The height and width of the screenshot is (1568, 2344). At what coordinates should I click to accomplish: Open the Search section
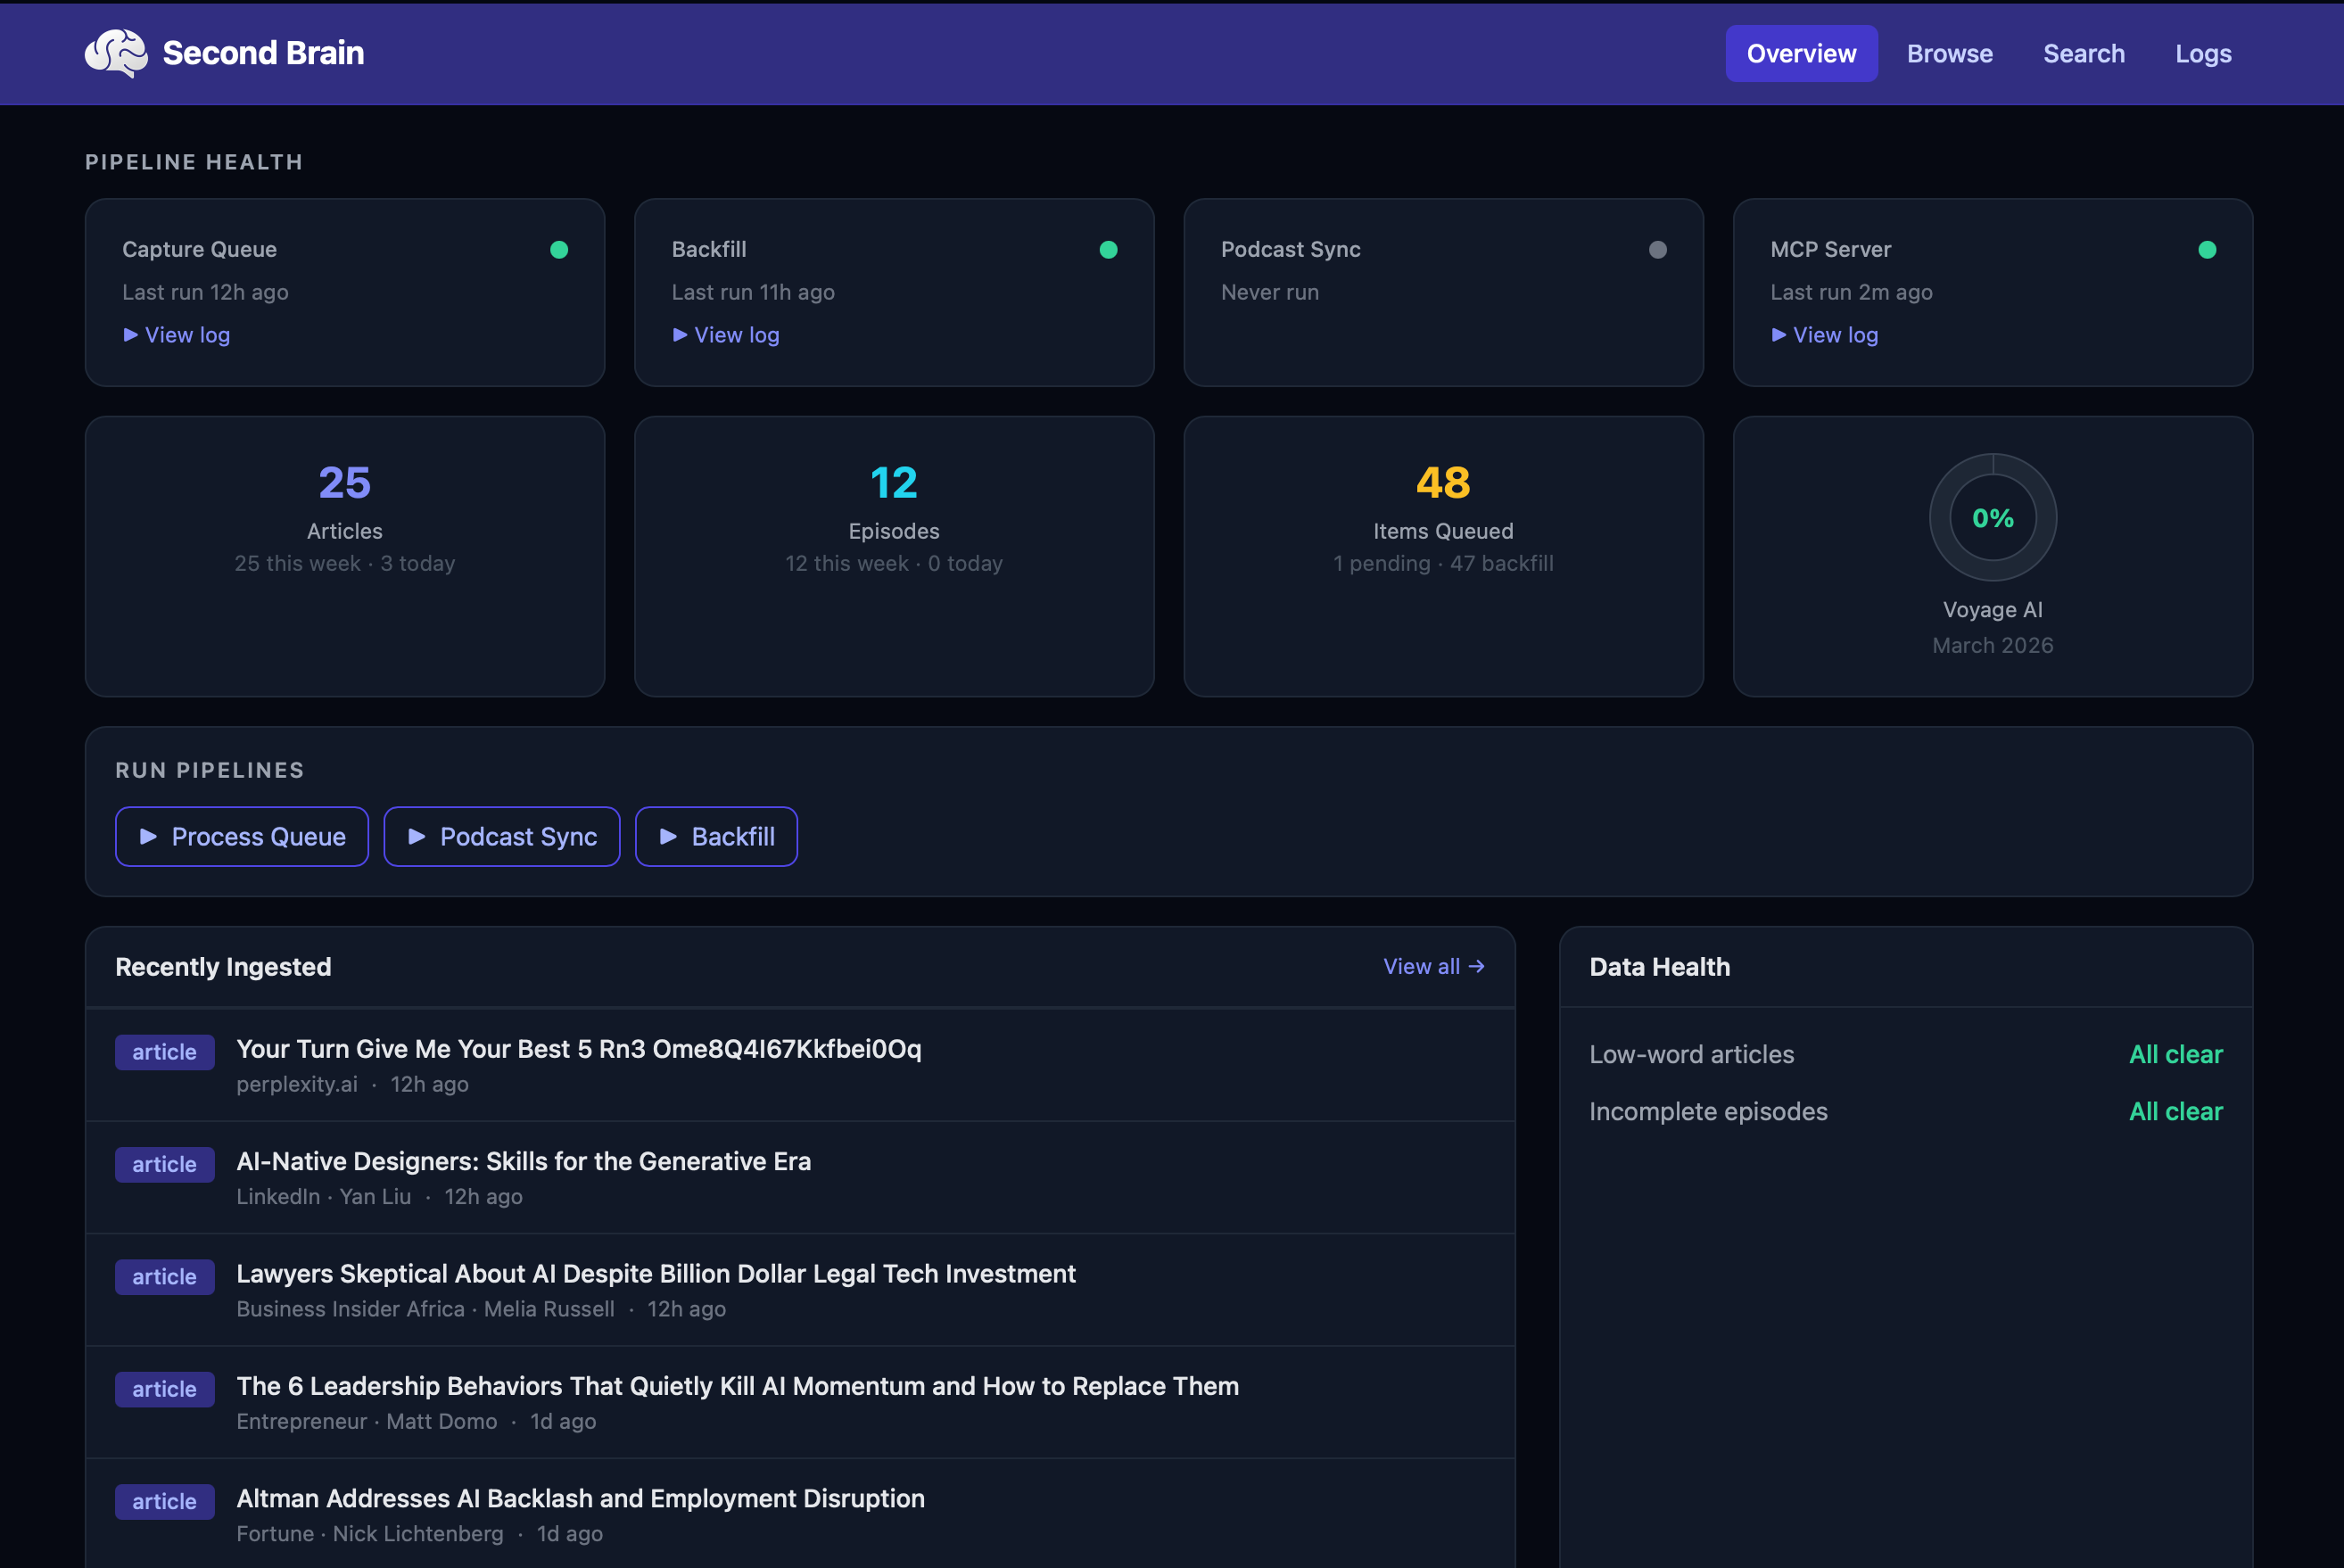tap(2083, 53)
